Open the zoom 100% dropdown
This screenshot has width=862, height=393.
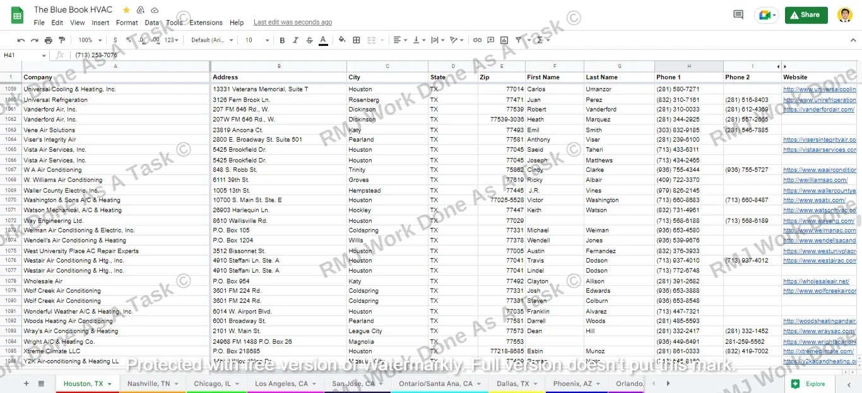(89, 40)
